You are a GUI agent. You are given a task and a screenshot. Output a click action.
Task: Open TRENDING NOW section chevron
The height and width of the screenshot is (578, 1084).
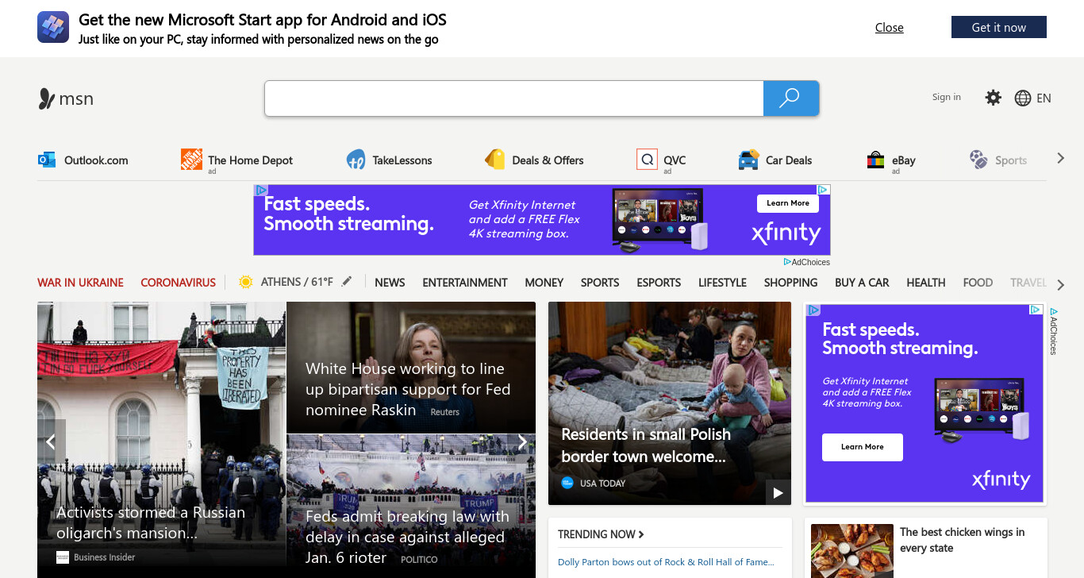(x=641, y=534)
